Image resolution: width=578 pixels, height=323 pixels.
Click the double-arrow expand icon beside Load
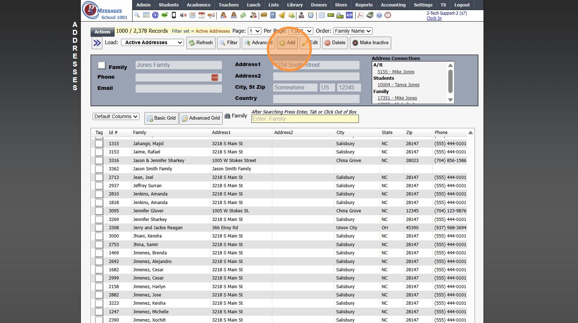click(x=97, y=43)
